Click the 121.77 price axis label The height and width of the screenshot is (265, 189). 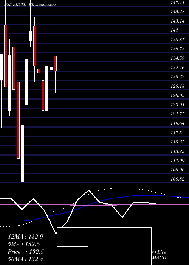click(x=177, y=114)
